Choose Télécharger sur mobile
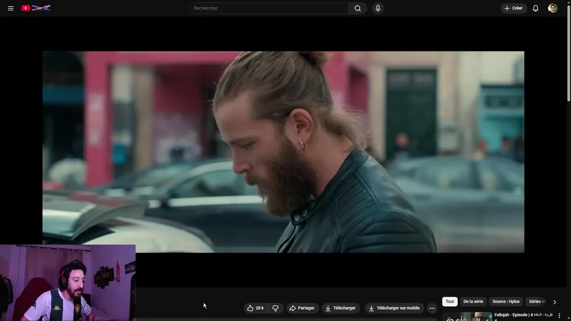This screenshot has width=571, height=321. pos(394,308)
